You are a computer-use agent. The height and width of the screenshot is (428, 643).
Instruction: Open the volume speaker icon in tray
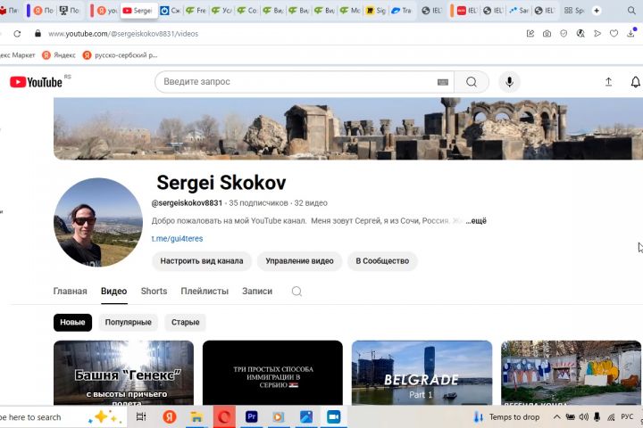(584, 417)
